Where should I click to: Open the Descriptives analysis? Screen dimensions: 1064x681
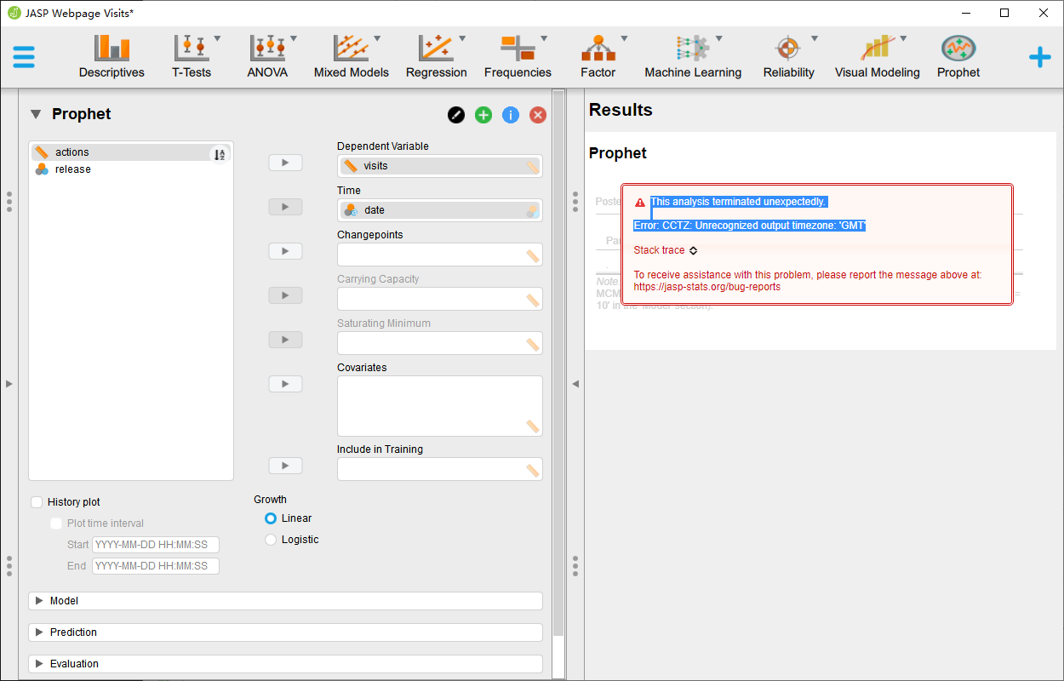(x=112, y=56)
